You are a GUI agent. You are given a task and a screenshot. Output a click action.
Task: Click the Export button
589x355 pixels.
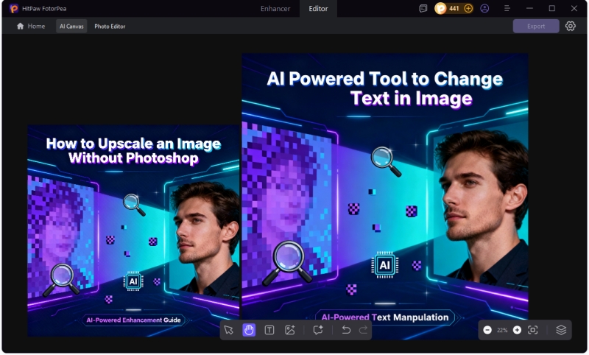[536, 26]
